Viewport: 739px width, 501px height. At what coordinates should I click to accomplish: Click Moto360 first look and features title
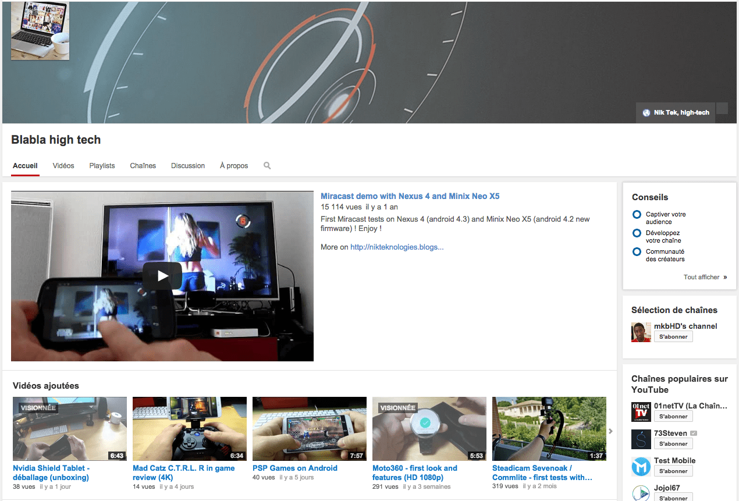click(415, 473)
